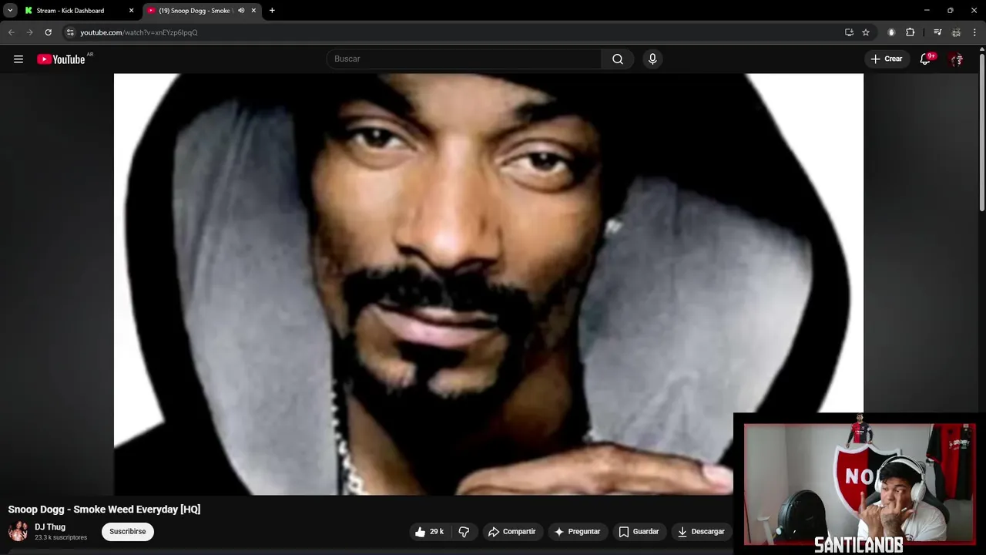Open the YouTube hamburger guide menu
The width and height of the screenshot is (986, 555).
point(18,59)
